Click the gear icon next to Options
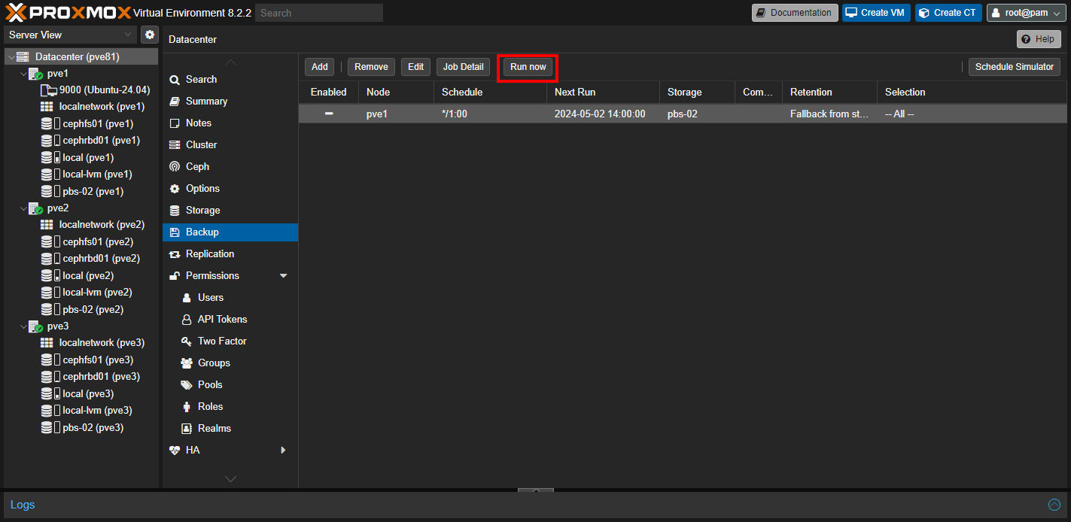Screen dimensions: 1071x522 point(175,189)
